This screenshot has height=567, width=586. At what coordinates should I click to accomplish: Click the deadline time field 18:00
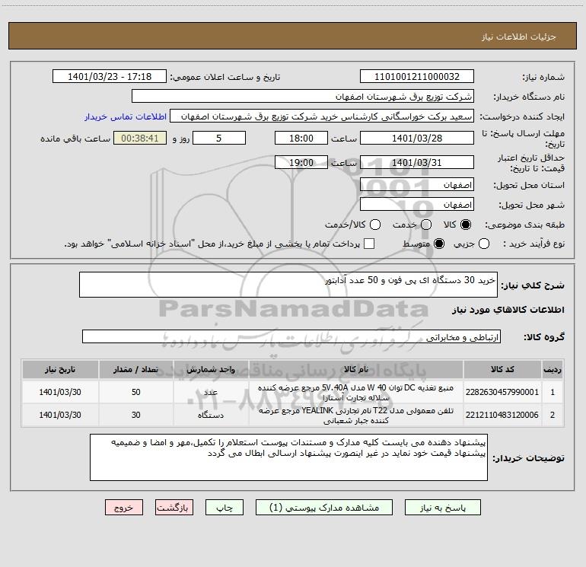click(x=301, y=138)
